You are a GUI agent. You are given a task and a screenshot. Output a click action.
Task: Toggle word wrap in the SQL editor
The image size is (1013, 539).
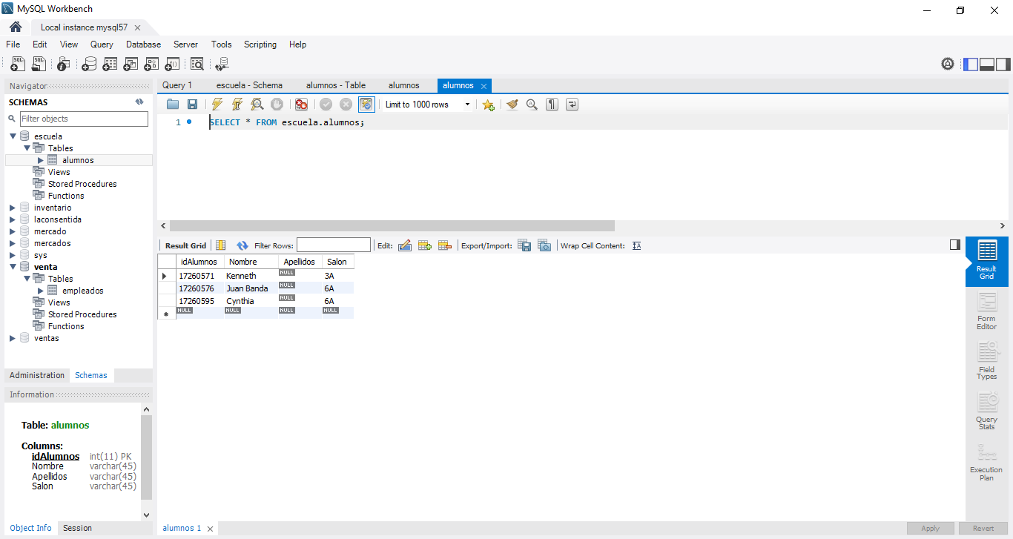572,105
